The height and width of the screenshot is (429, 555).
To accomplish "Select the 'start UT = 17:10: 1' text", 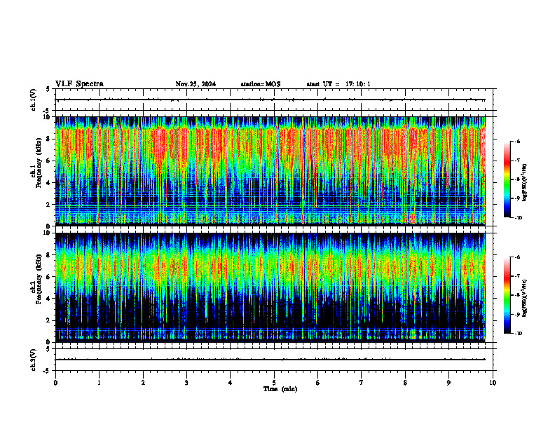I will (338, 84).
